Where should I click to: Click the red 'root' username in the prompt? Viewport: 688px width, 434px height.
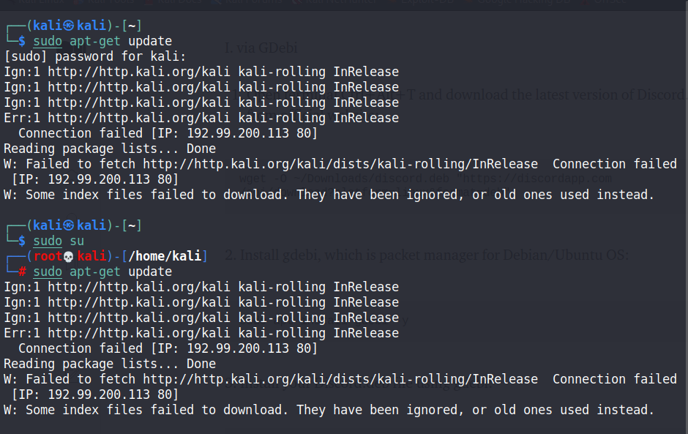tap(48, 256)
